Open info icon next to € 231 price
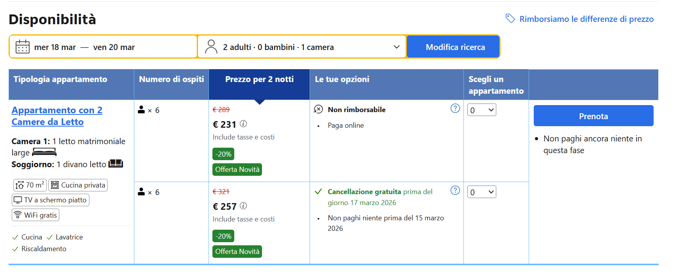679x275 pixels. (x=243, y=124)
